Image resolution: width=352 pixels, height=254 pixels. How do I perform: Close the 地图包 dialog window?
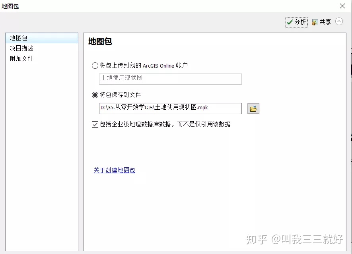tap(342, 6)
